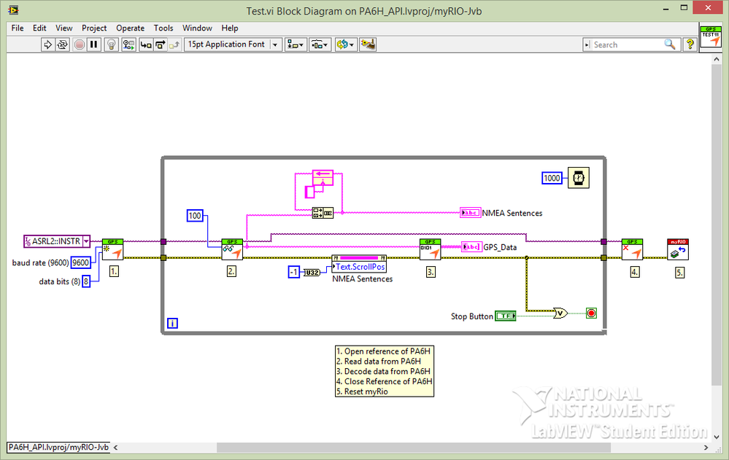Open the View menu
Viewport: 729px width, 460px height.
64,28
